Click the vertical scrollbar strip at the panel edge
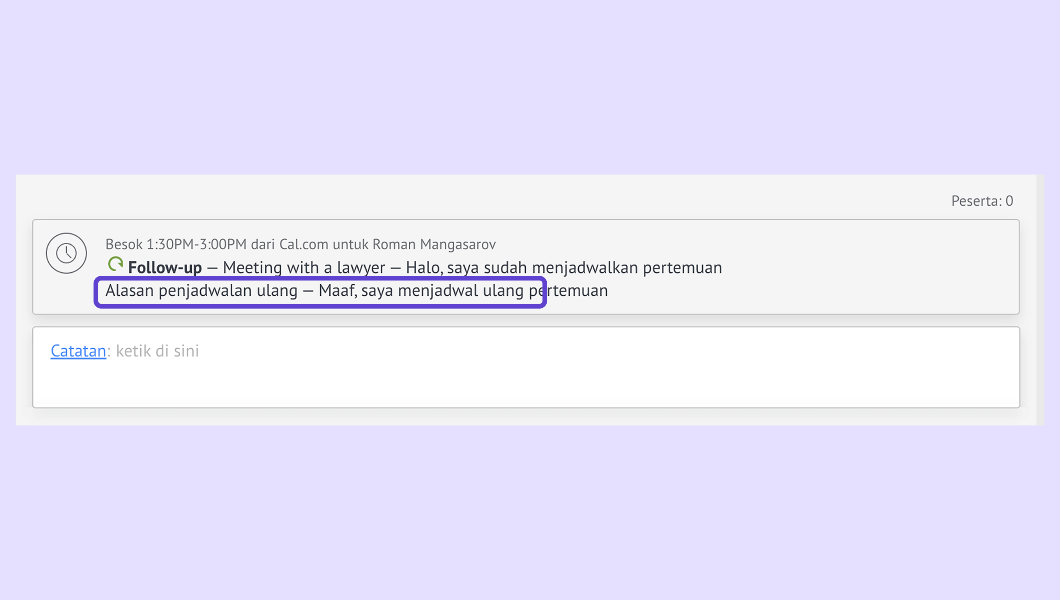The height and width of the screenshot is (600, 1060). (x=1040, y=300)
